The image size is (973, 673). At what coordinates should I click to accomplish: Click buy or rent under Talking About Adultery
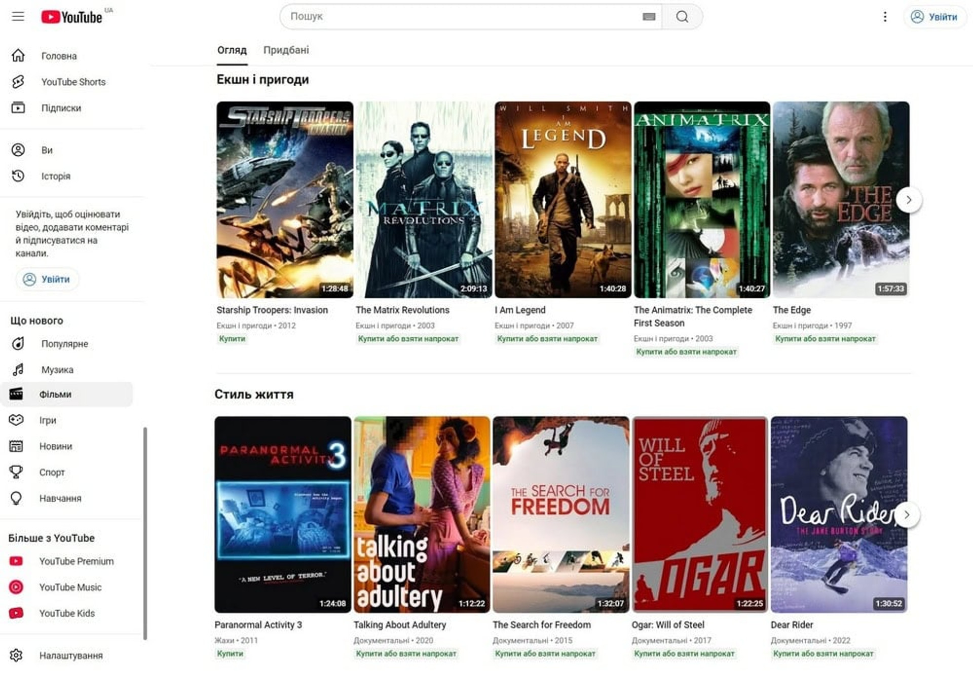tap(406, 653)
